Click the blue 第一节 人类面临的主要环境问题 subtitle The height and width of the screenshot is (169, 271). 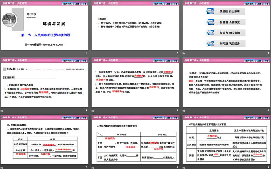pyautogui.click(x=45, y=35)
